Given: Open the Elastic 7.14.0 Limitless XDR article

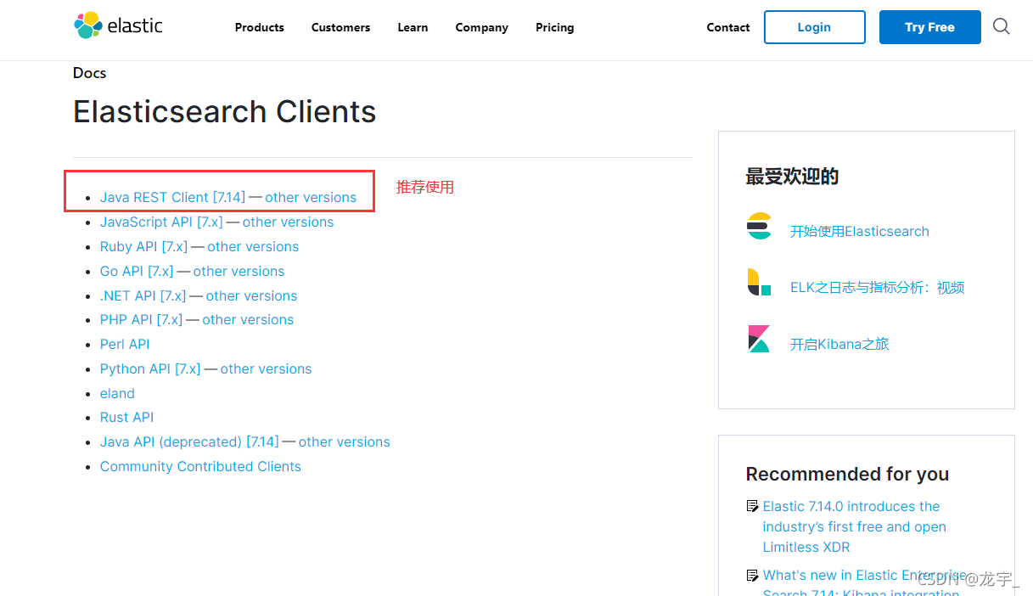Looking at the screenshot, I should click(855, 526).
